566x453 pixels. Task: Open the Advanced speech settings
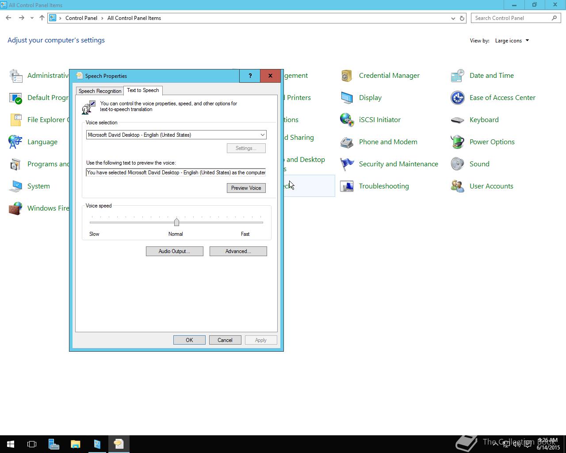238,251
